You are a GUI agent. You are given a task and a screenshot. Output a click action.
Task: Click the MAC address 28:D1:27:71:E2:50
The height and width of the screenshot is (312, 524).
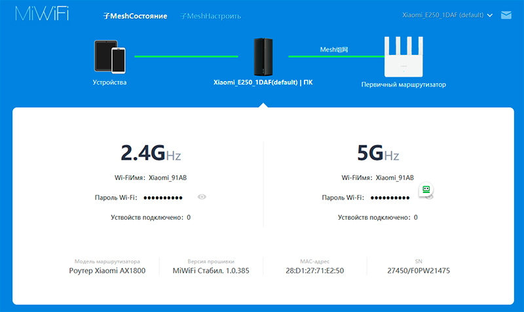[315, 270]
